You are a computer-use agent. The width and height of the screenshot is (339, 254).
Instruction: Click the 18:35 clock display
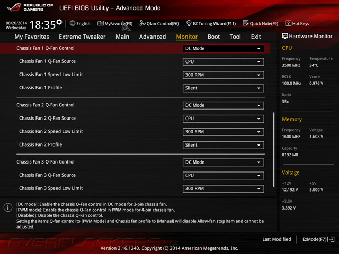click(x=42, y=25)
